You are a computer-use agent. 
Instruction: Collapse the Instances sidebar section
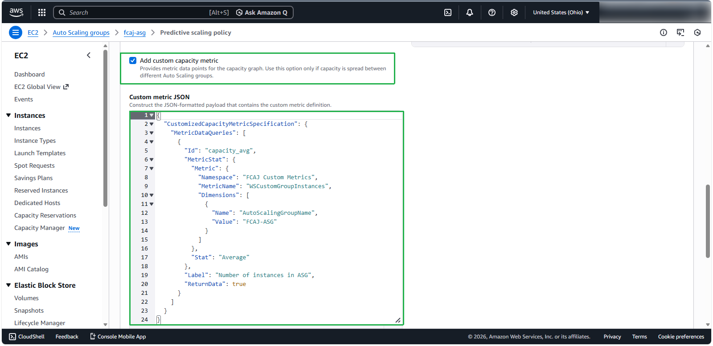[8, 115]
